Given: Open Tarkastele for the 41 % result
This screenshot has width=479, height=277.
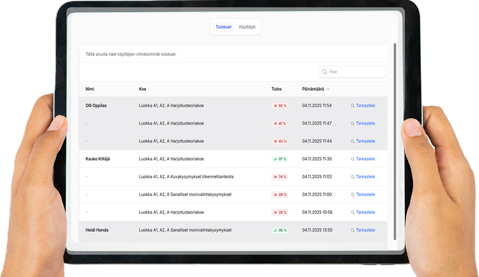Looking at the screenshot, I should (365, 124).
